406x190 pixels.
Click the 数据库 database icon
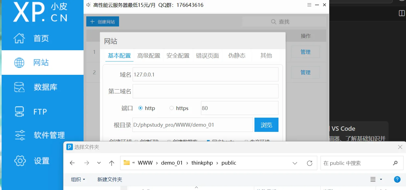tap(19, 87)
